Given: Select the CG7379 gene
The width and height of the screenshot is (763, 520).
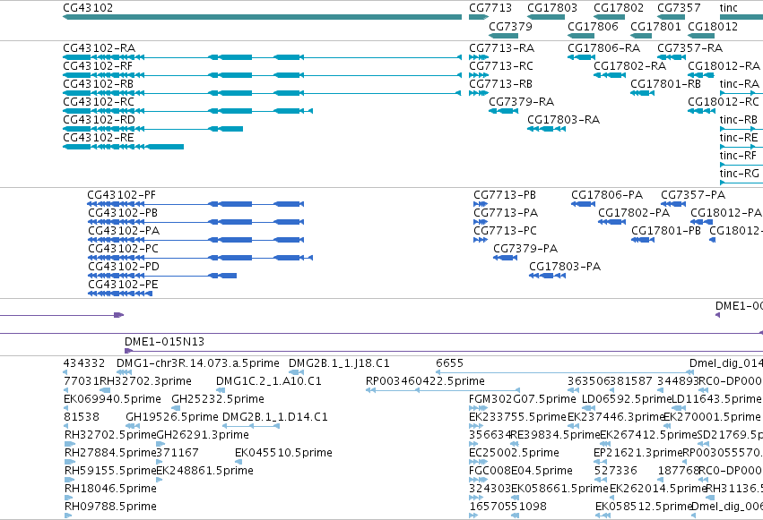Looking at the screenshot, I should click(503, 36).
